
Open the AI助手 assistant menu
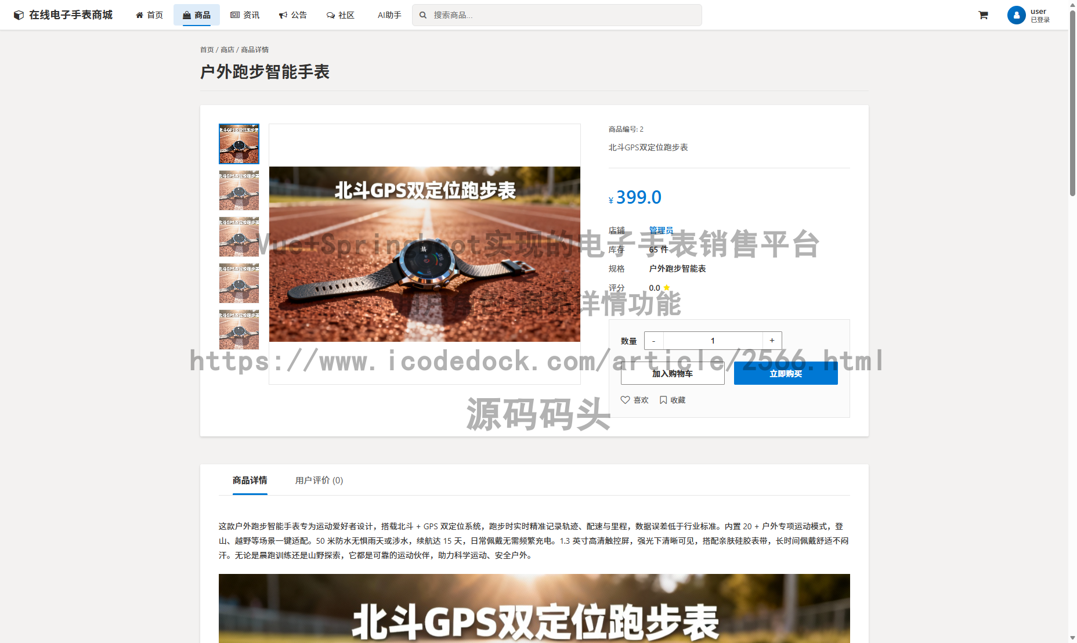388,15
